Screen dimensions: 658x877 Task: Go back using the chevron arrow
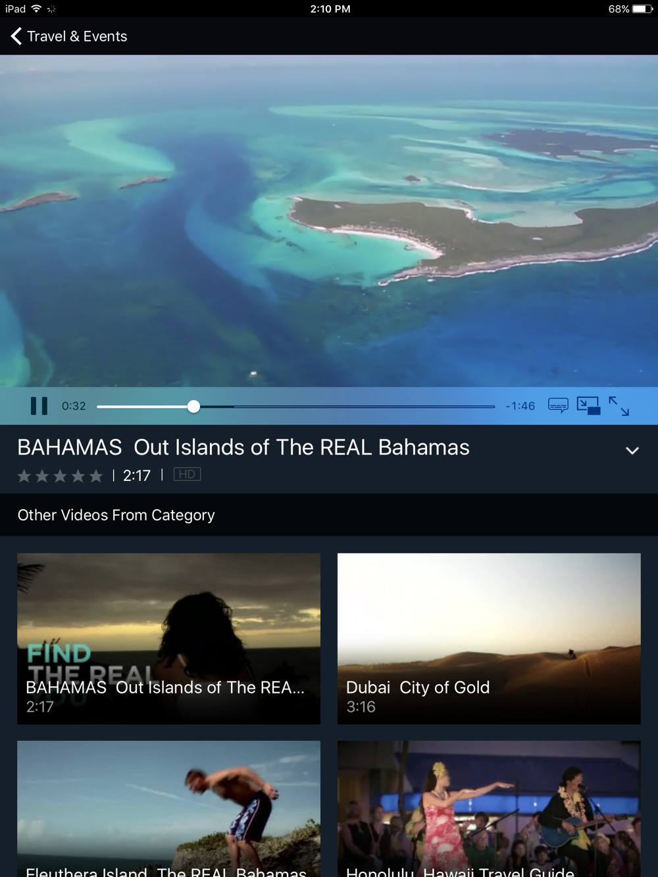point(16,36)
